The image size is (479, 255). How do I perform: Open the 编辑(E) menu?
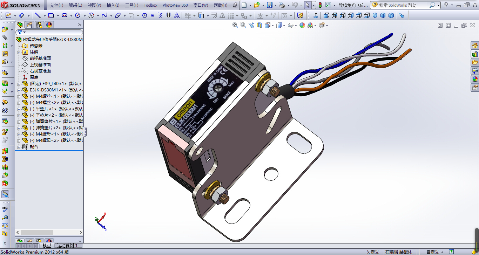[x=75, y=5]
